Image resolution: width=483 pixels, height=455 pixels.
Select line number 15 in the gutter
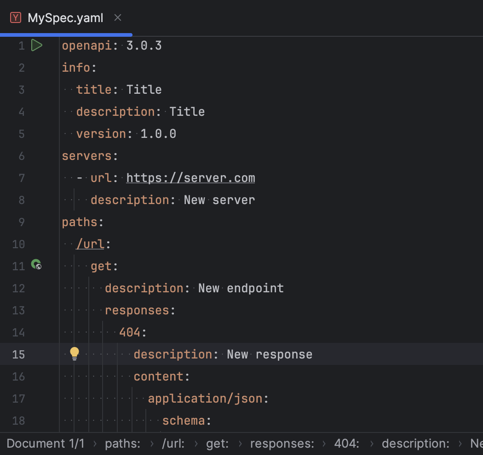18,354
